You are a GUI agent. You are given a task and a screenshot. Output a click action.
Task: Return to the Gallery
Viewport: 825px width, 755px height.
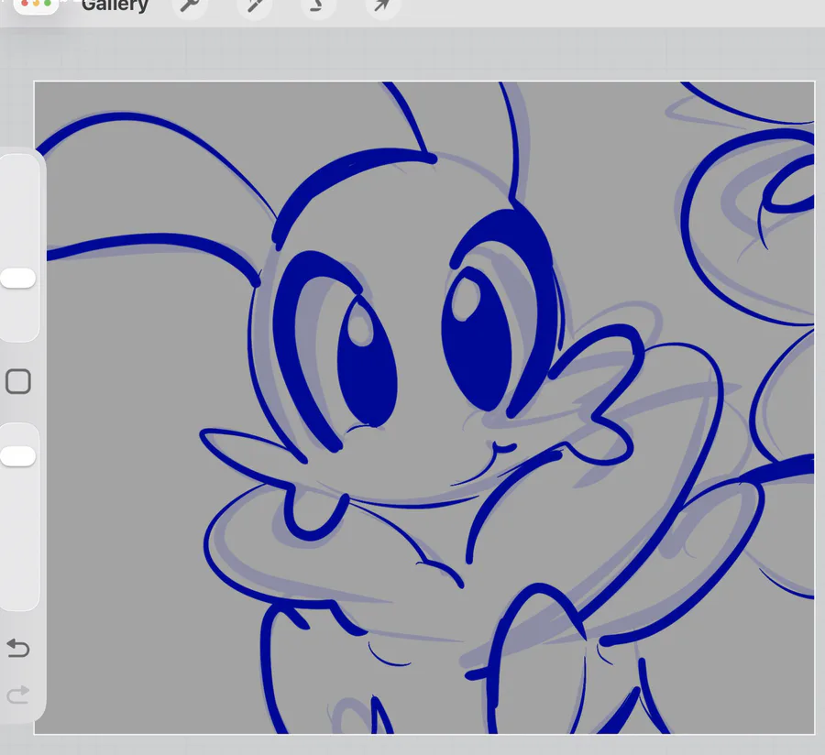[115, 5]
